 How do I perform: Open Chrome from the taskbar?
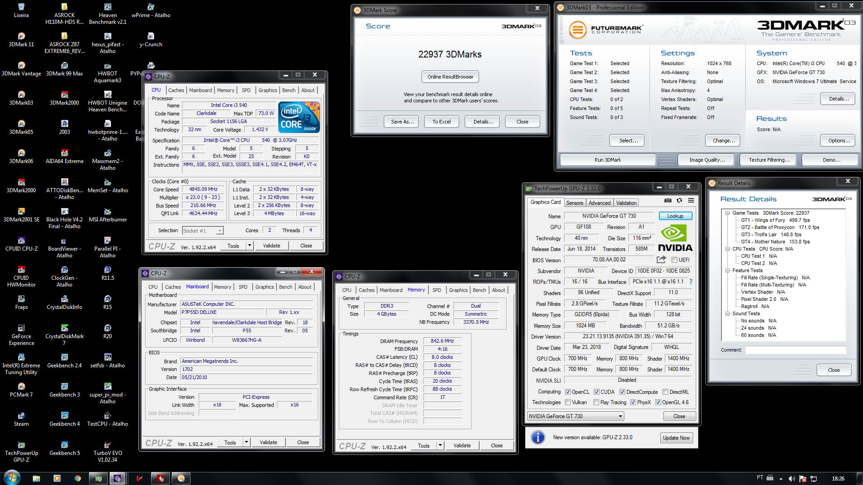pos(78,478)
